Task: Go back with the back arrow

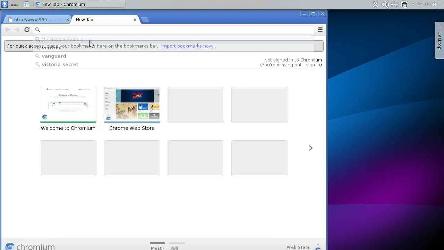Action: pos(7,30)
